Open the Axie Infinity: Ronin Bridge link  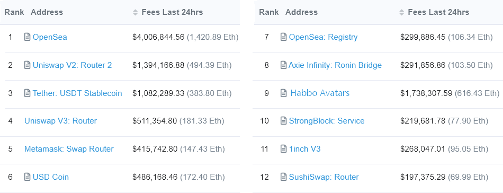335,65
